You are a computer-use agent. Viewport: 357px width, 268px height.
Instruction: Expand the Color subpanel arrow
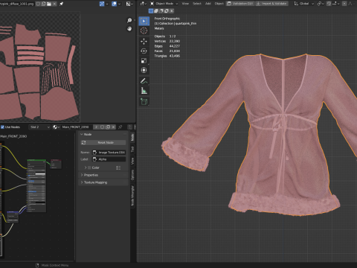86,167
